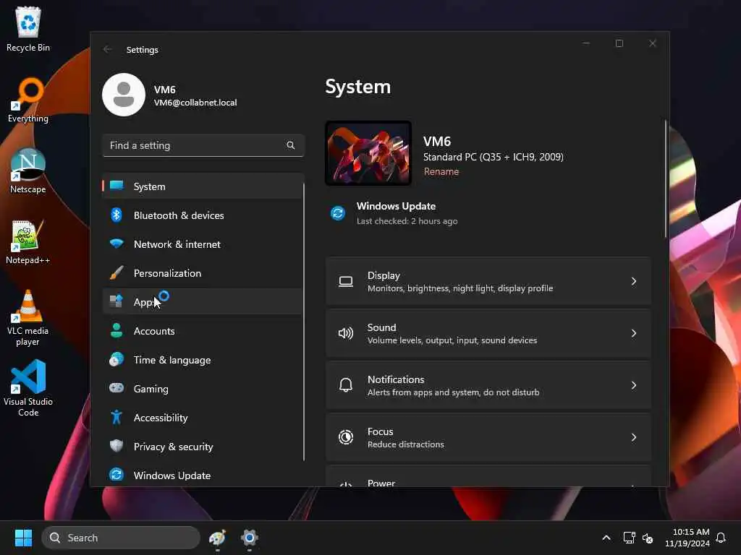Image resolution: width=741 pixels, height=555 pixels.
Task: Click the Windows Update sync icon in the sidebar
Action: pos(117,475)
